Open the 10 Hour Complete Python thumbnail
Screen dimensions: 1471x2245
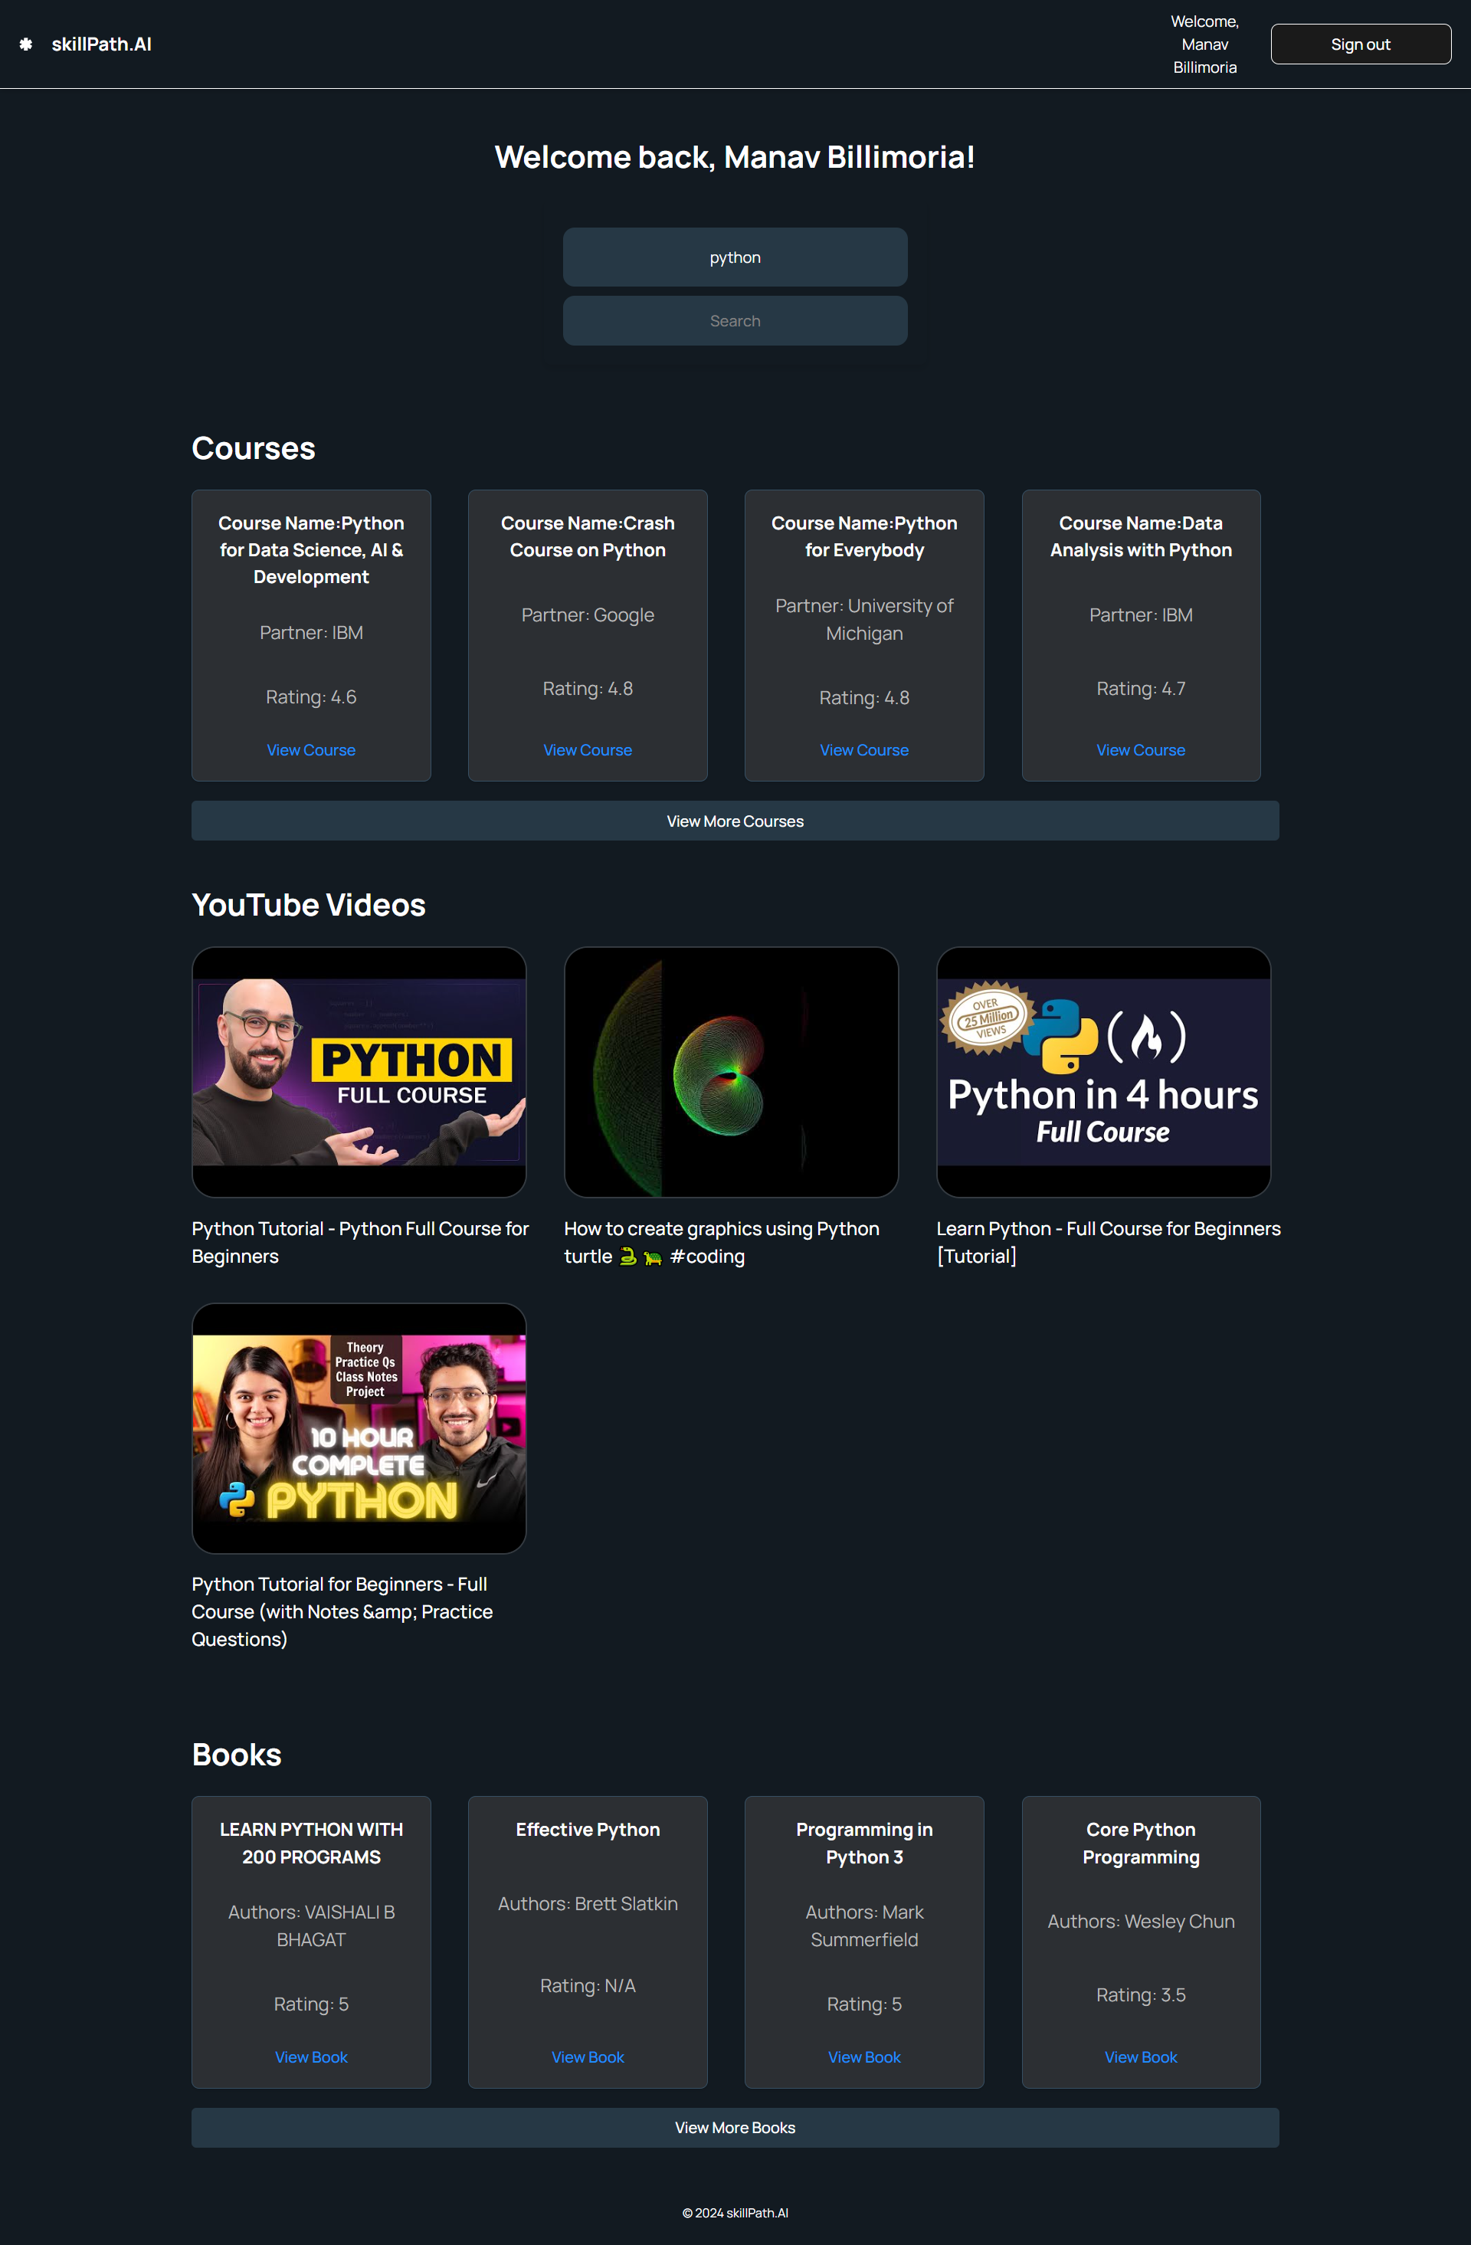pos(359,1428)
